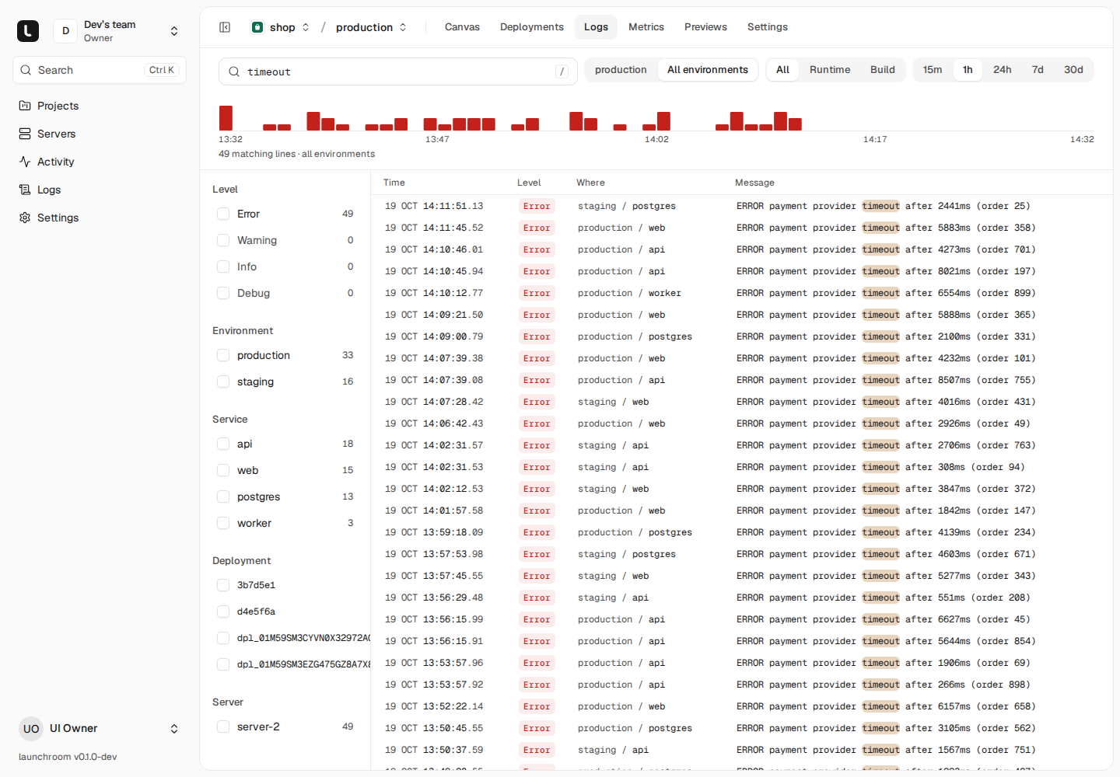Click the log filter magnifier icon
Viewport: 1120px width, 777px height.
coord(234,71)
